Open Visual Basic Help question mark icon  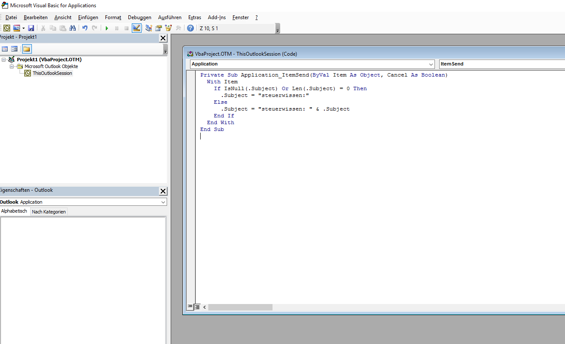[190, 28]
